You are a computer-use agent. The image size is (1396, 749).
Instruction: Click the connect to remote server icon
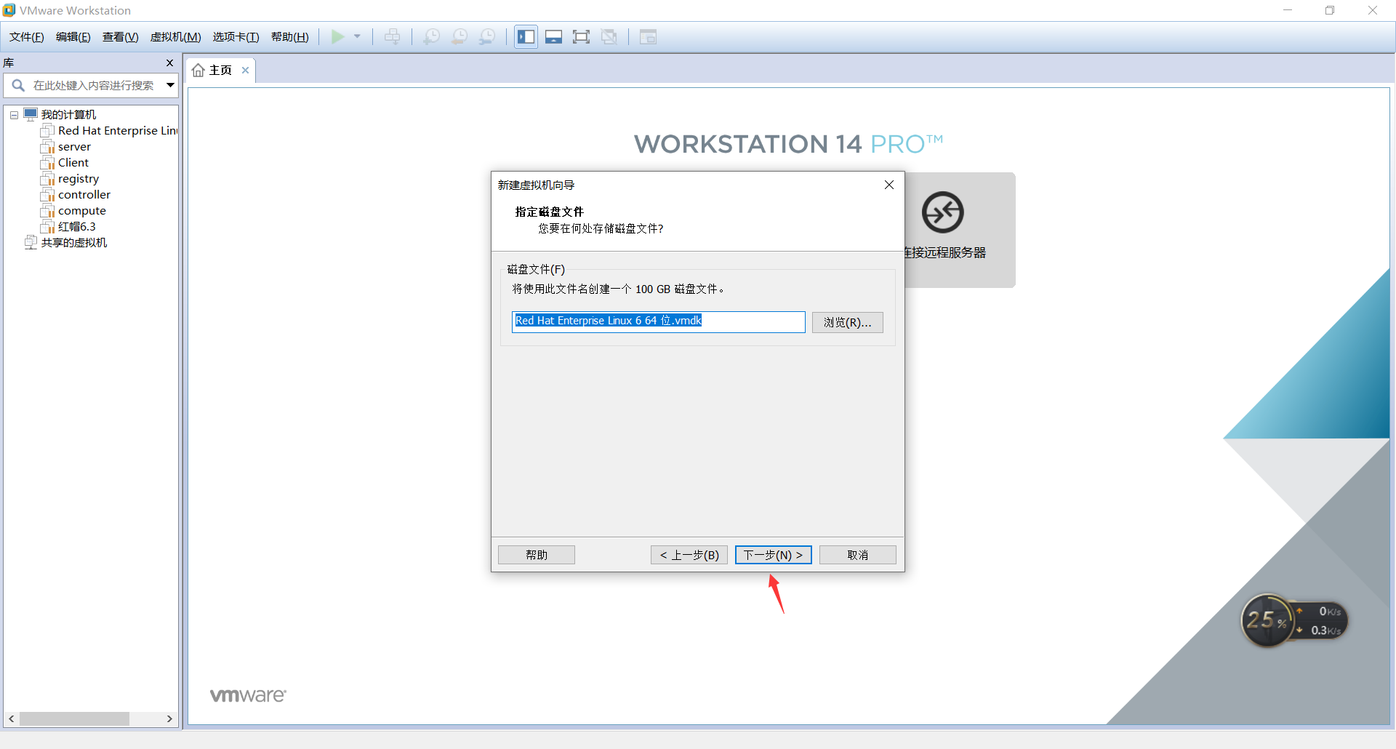[943, 212]
